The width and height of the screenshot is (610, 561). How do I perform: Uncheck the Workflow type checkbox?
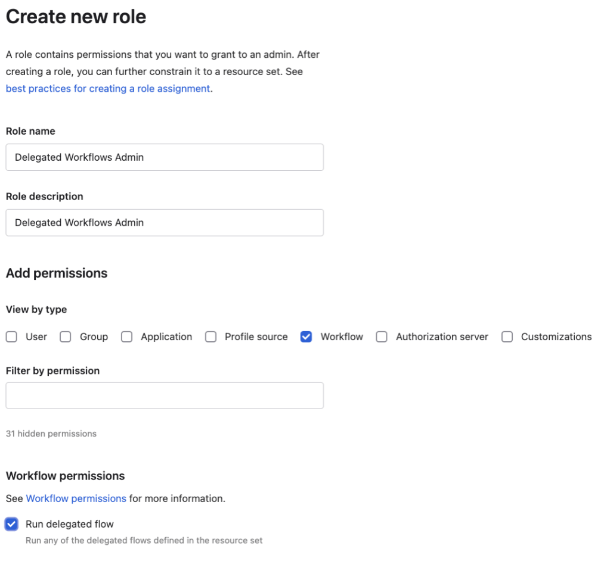click(x=306, y=336)
